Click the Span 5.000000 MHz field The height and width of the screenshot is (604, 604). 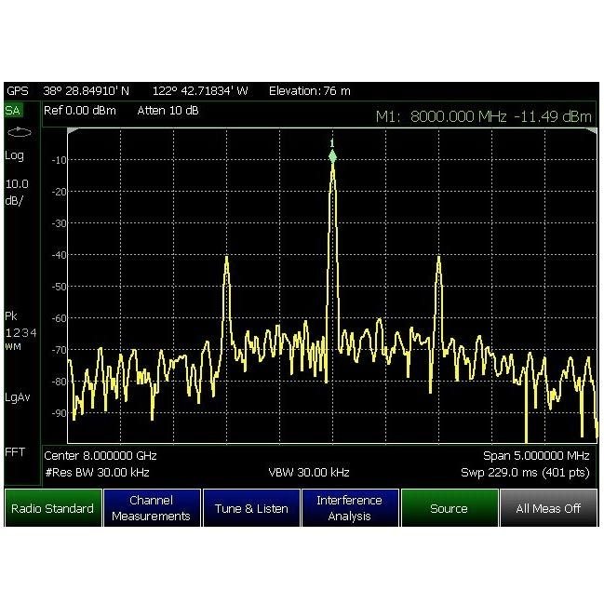[x=536, y=456]
